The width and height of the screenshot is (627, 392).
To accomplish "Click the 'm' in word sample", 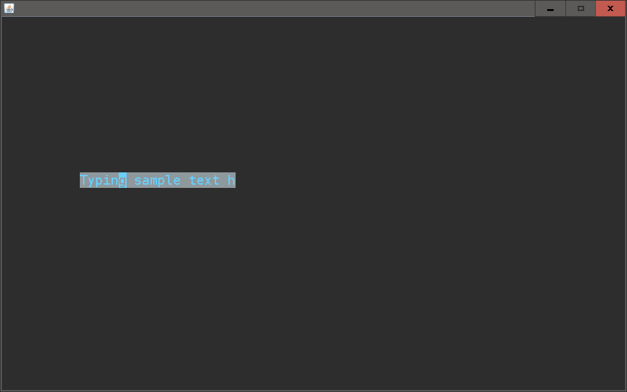I will click(x=154, y=180).
